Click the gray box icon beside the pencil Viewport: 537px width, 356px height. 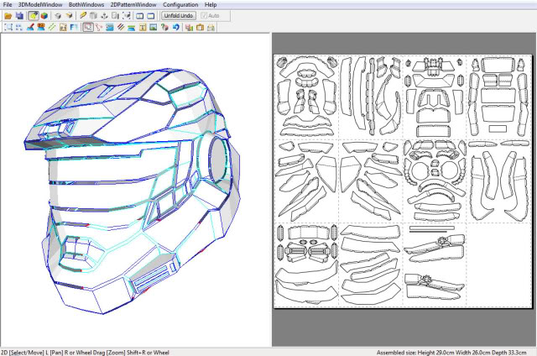point(93,16)
